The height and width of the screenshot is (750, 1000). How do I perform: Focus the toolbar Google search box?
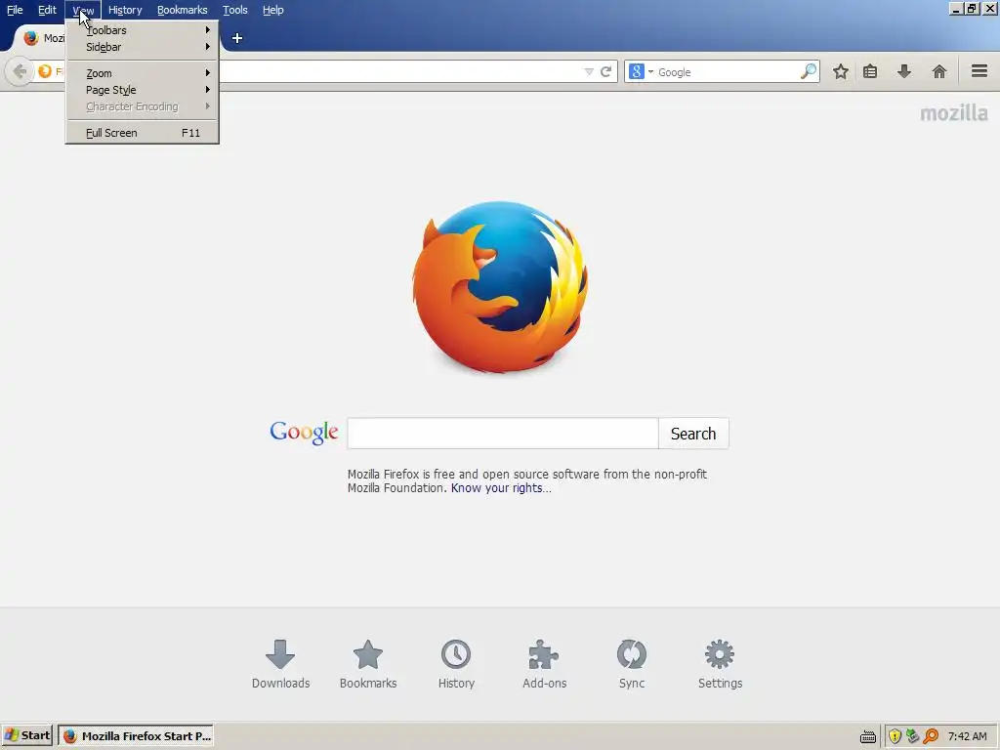click(727, 72)
